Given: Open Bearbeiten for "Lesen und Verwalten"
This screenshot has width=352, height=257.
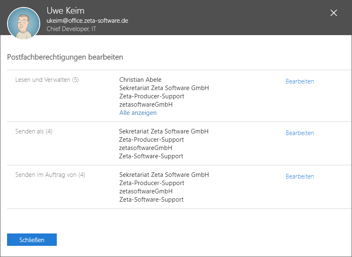Looking at the screenshot, I should 300,81.
